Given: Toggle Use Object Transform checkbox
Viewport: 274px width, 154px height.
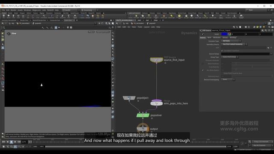Looking at the screenshot, I should (222, 51).
